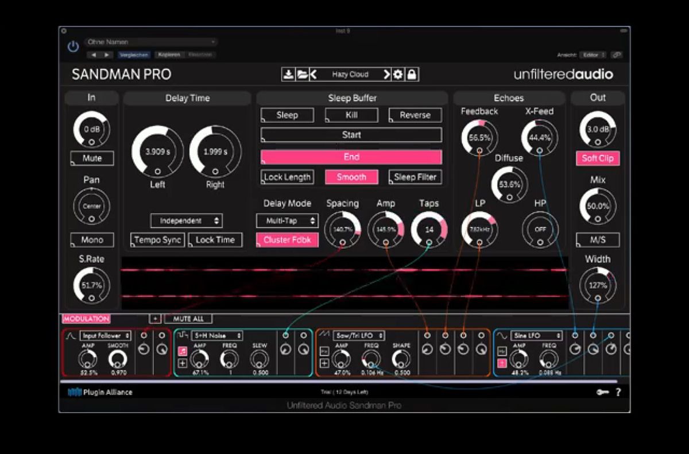689x454 pixels.
Task: Click the Sine LFO waveform icon
Action: tap(502, 335)
